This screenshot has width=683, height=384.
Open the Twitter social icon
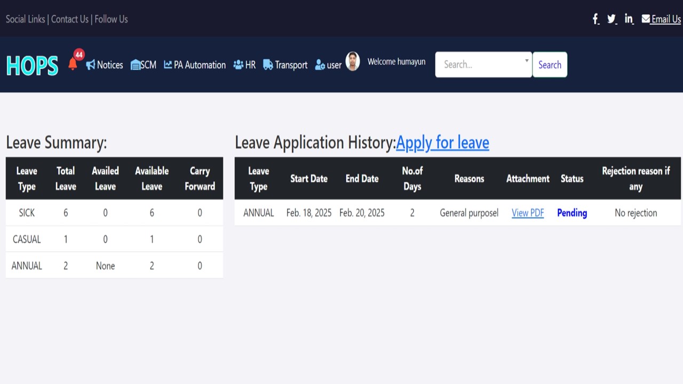[x=611, y=19]
